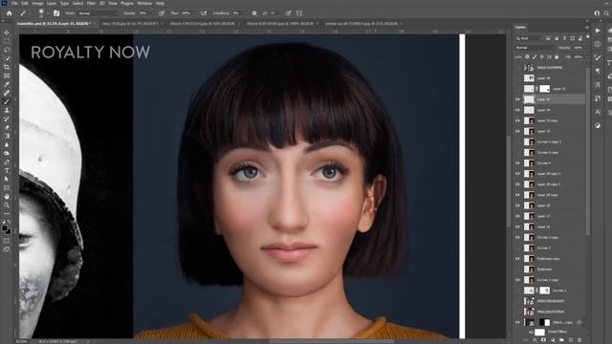The width and height of the screenshot is (612, 344).
Task: Hide the Eyebrows copy layer
Action: pos(517,259)
